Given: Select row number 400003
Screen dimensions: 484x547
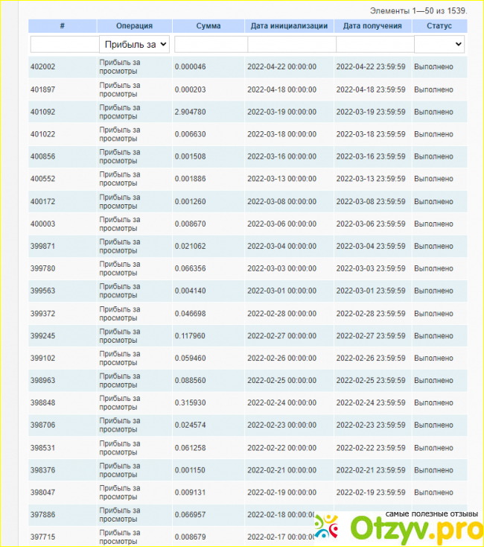Looking at the screenshot, I should [42, 224].
